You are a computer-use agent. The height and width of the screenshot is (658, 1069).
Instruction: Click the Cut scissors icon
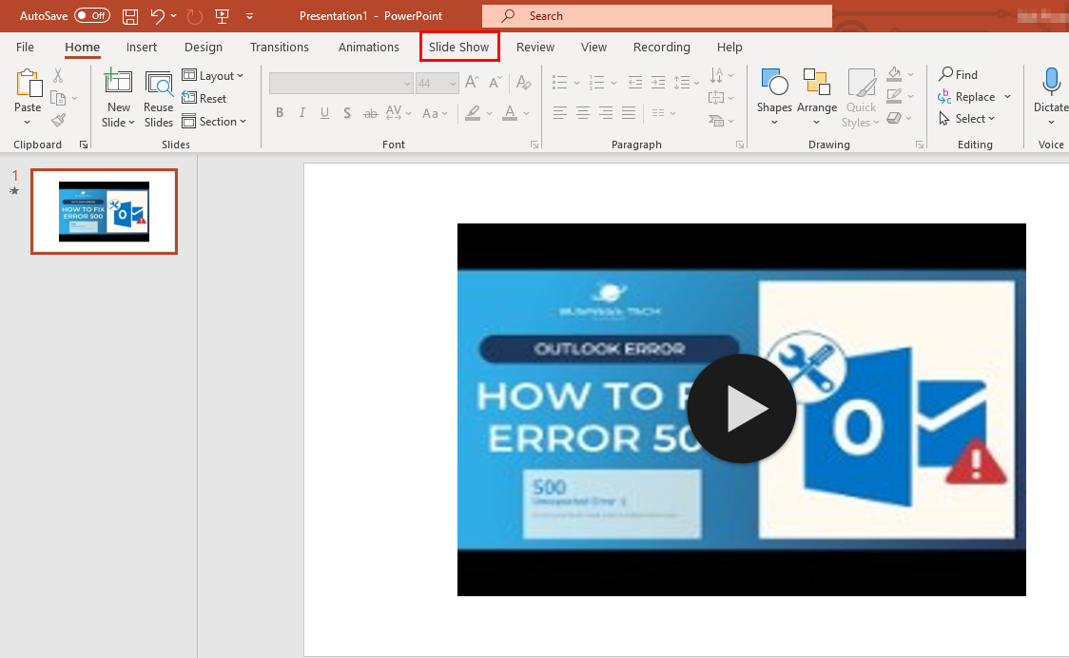(x=58, y=76)
